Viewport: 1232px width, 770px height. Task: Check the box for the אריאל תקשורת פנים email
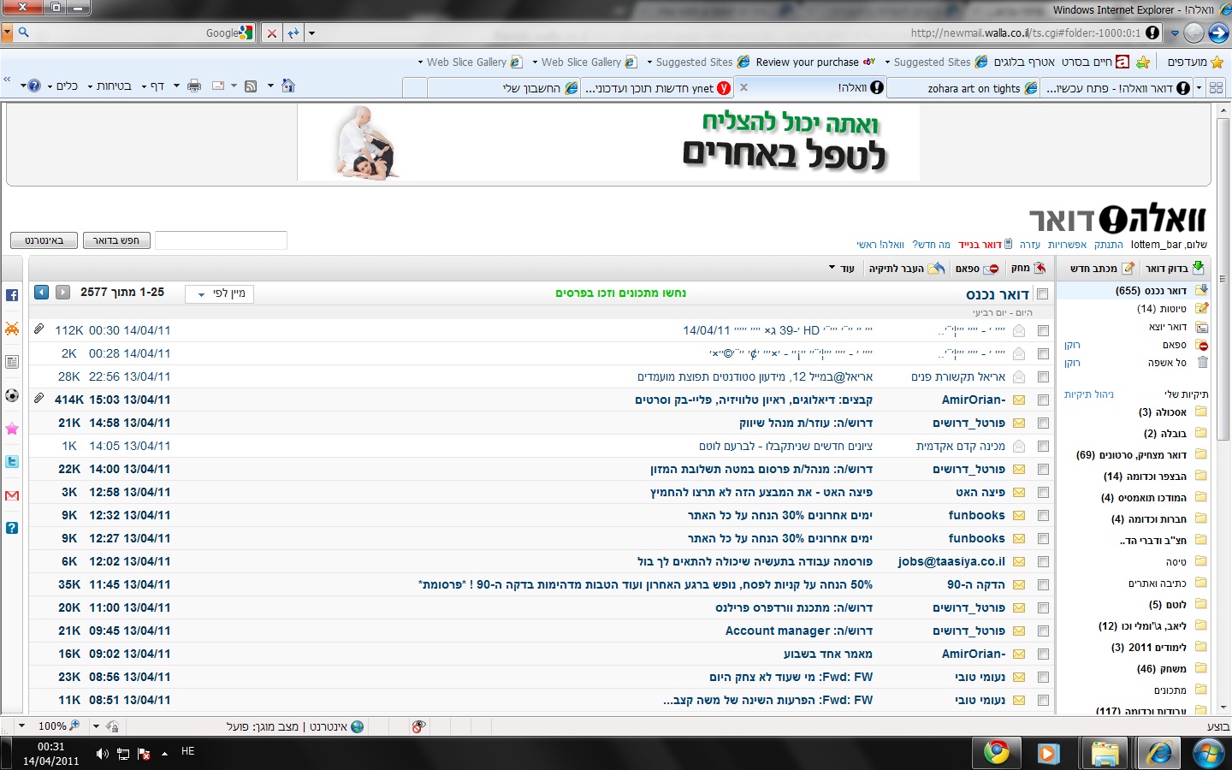coord(1043,376)
